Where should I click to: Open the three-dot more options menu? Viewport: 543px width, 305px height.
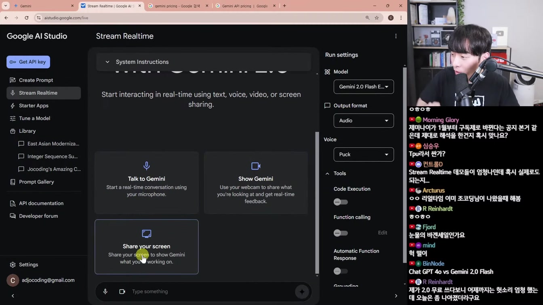pos(396,36)
